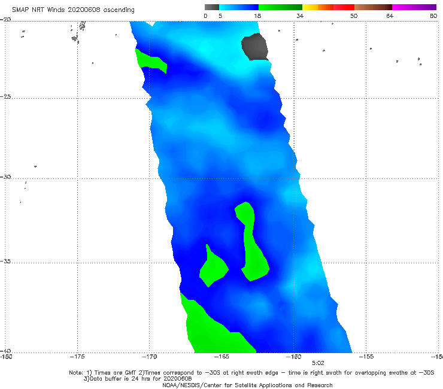The height and width of the screenshot is (389, 443).
Task: Click the latitude axis label '-25'
Action: click(5, 96)
